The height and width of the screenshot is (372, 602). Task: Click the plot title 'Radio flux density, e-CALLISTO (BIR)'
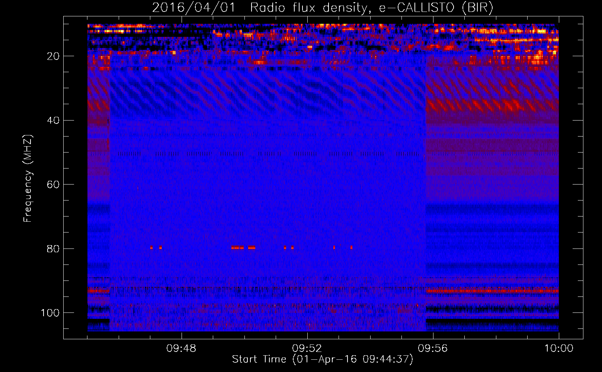click(371, 7)
